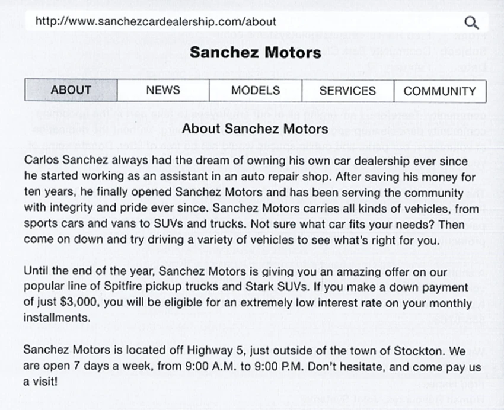Click the Sanchez Motors site title
Image resolution: width=504 pixels, height=410 pixels.
pos(255,52)
